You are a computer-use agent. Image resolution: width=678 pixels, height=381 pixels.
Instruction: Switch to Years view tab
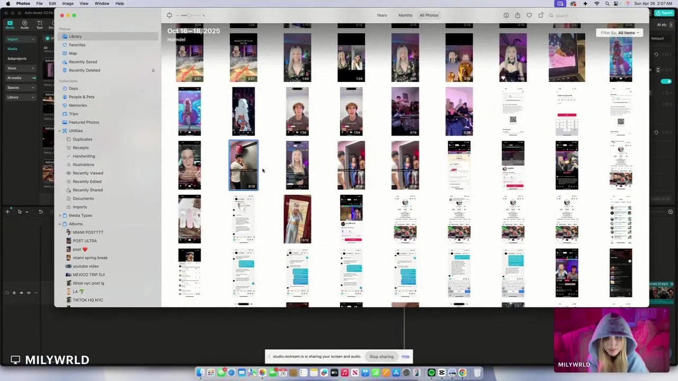(382, 15)
